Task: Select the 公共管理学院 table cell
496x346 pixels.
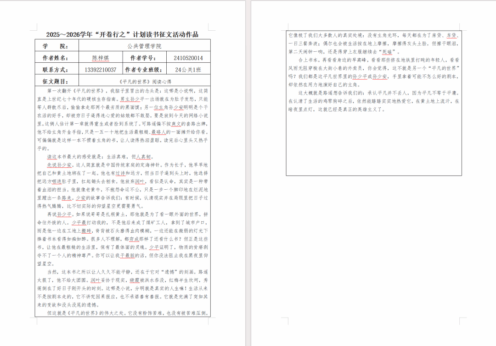Action: [x=145, y=46]
